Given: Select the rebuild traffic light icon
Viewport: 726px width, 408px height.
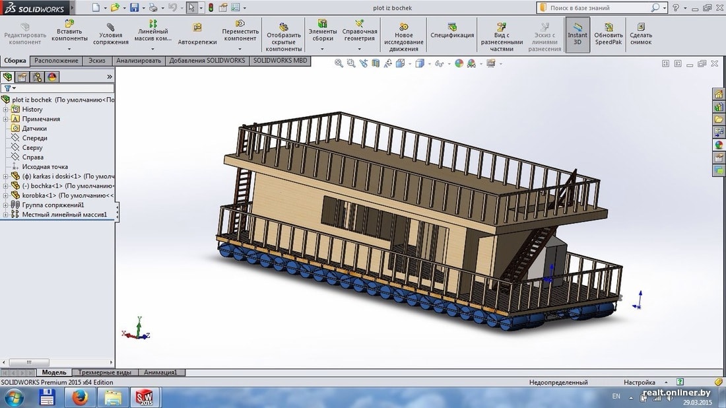Looking at the screenshot, I should tap(211, 8).
